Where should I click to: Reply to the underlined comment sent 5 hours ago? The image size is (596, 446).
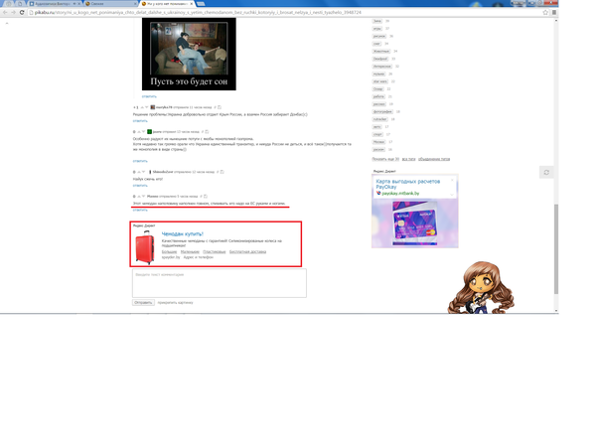140,210
